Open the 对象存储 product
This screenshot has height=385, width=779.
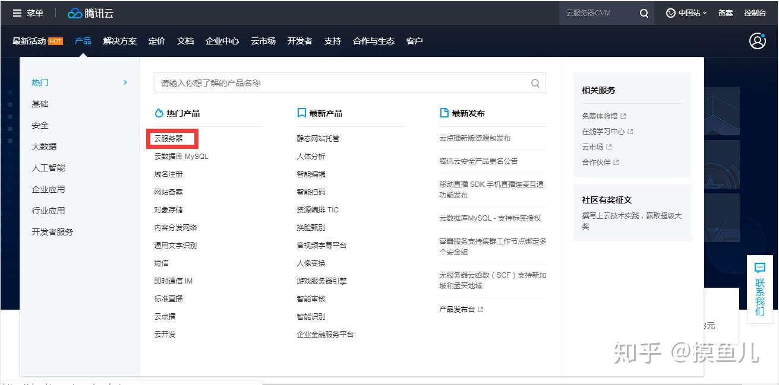coord(169,210)
